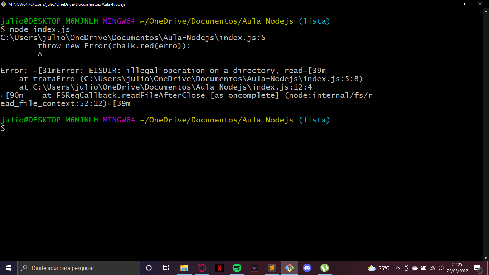The width and height of the screenshot is (489, 275).
Task: Open Spotify from the taskbar
Action: tap(237, 268)
